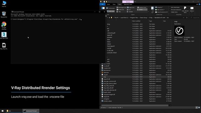Enable the Preview pane in Explorer
The height and width of the screenshot is (113, 201).
(x=111, y=8)
